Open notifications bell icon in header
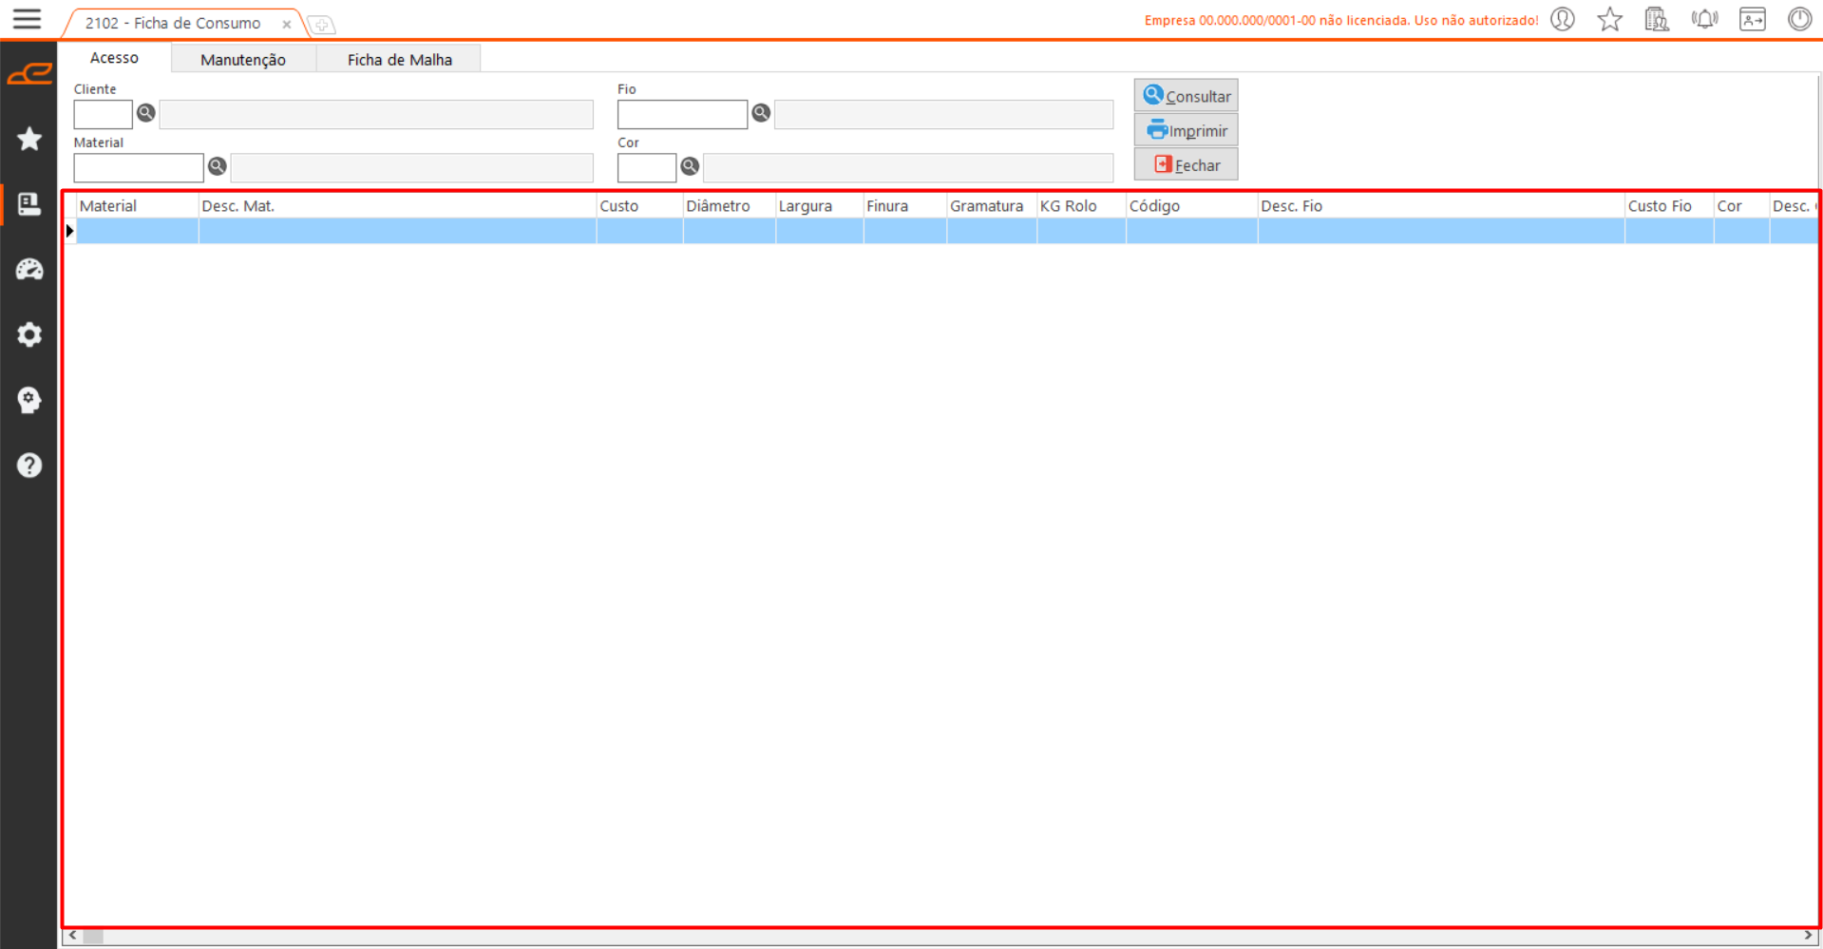The image size is (1823, 949). tap(1704, 19)
